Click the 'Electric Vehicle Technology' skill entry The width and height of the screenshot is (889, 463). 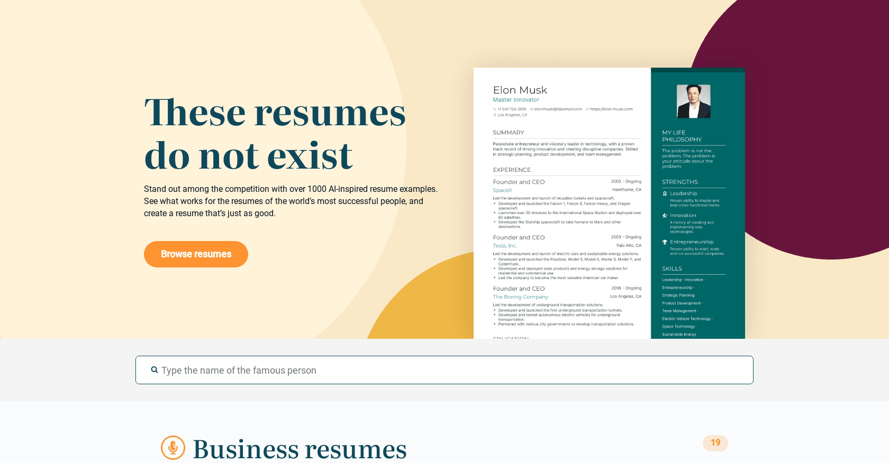tap(687, 319)
